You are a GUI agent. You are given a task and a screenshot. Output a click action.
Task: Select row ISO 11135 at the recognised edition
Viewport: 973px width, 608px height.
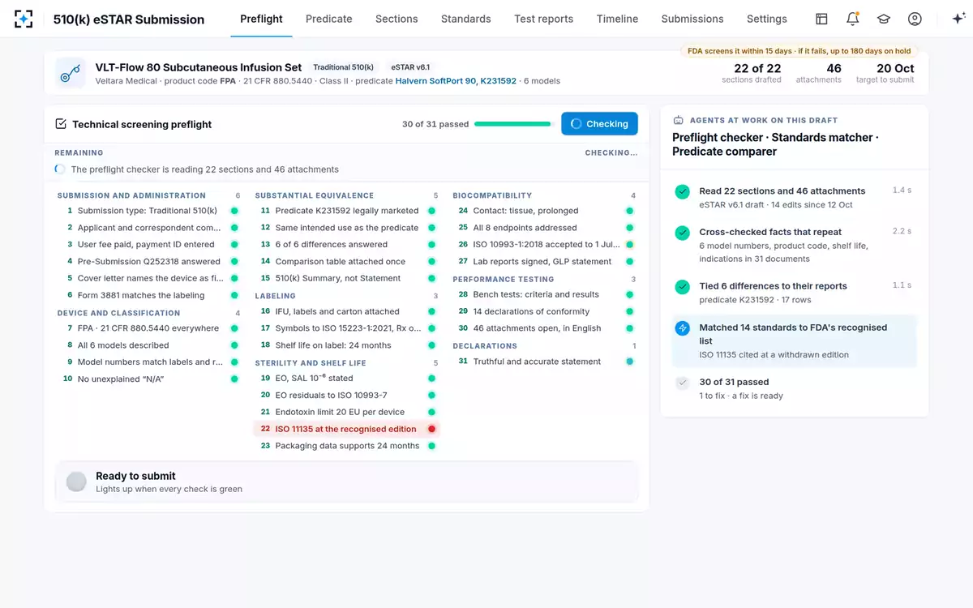pyautogui.click(x=347, y=429)
